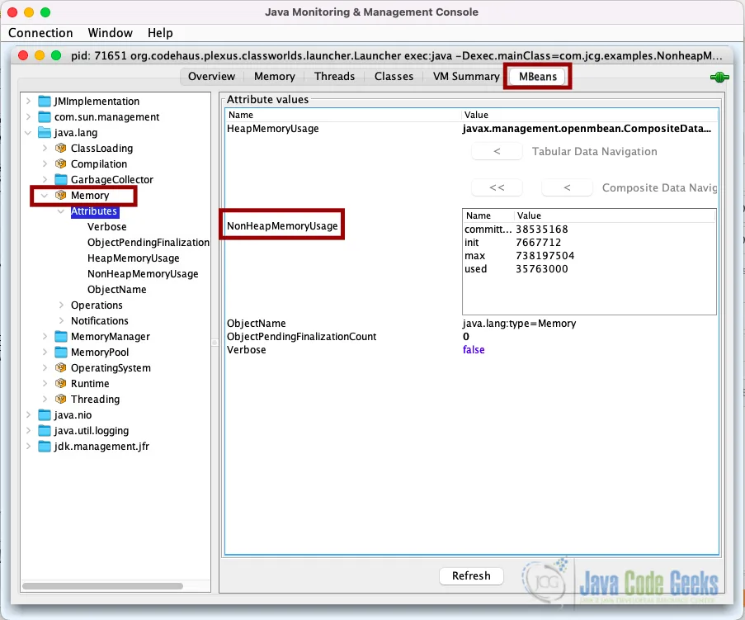Click the used value 35763000
Image resolution: width=745 pixels, height=620 pixels.
(542, 269)
